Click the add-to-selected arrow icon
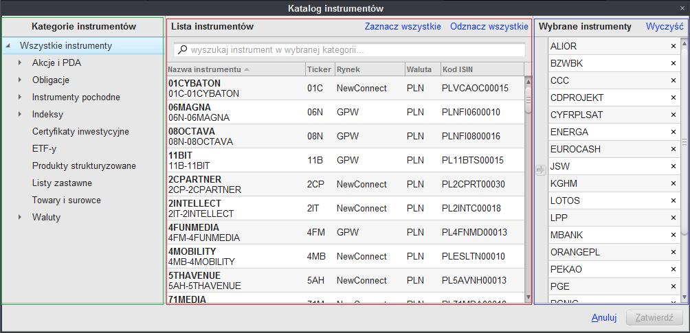The height and width of the screenshot is (333, 690). tap(541, 170)
